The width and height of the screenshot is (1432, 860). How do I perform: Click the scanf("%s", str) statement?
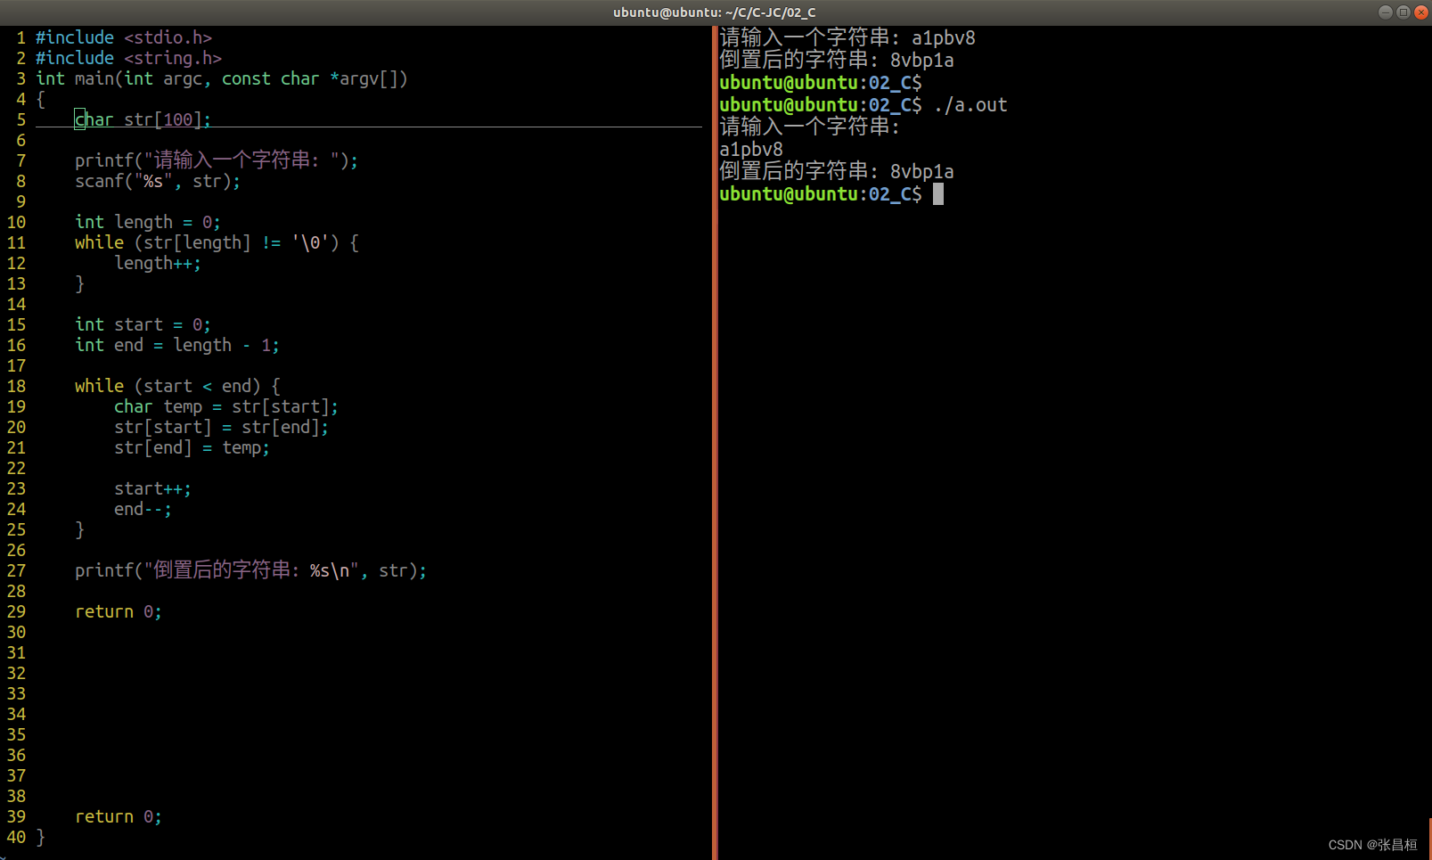click(x=157, y=180)
